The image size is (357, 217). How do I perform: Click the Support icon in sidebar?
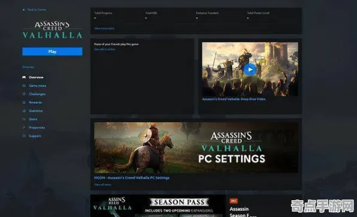coord(24,136)
